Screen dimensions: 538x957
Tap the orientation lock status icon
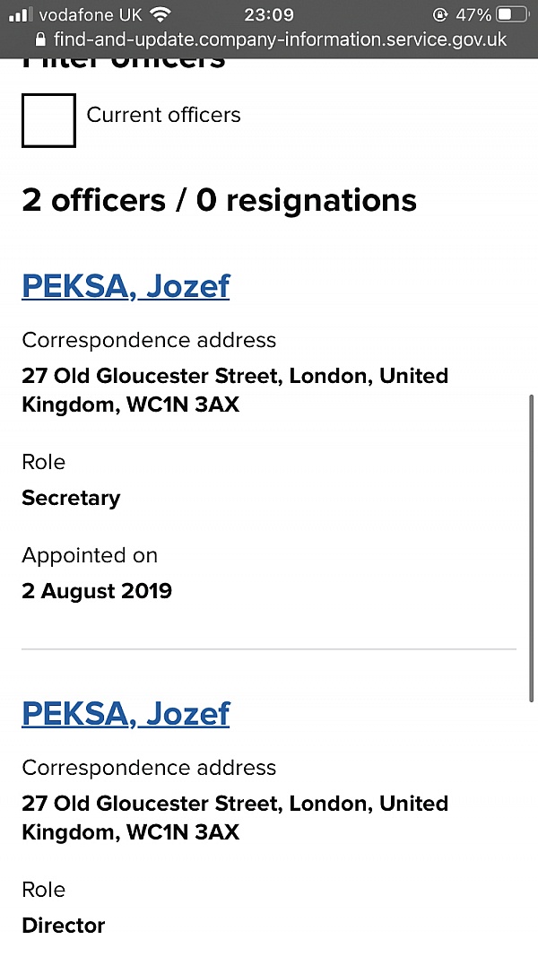coord(440,15)
